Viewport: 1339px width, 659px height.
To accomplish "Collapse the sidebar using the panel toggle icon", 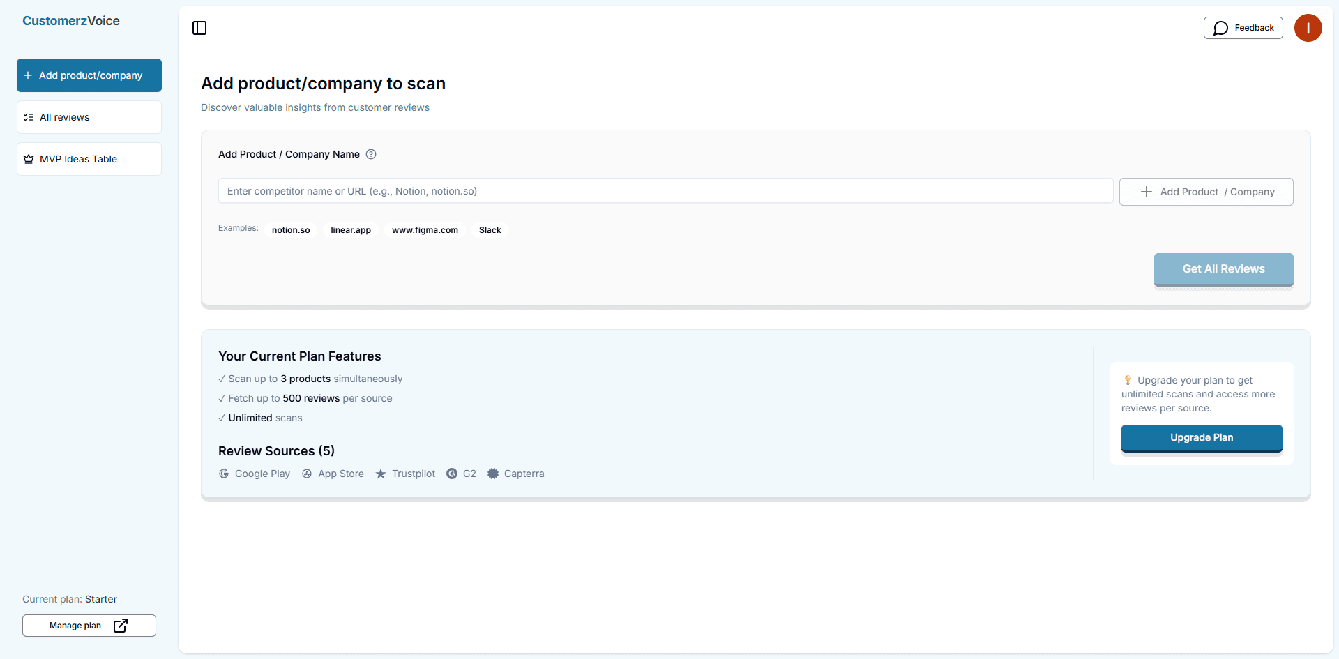I will [x=199, y=28].
